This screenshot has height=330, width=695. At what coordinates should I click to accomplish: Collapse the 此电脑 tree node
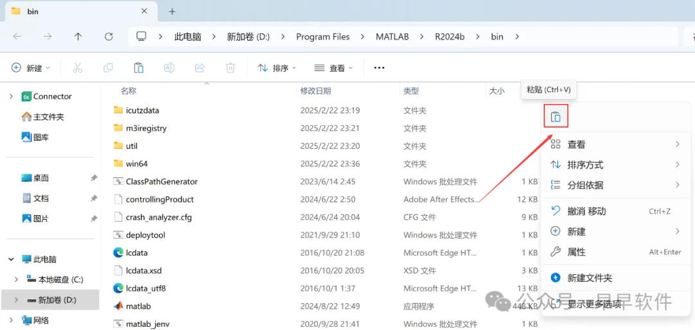tap(11, 259)
